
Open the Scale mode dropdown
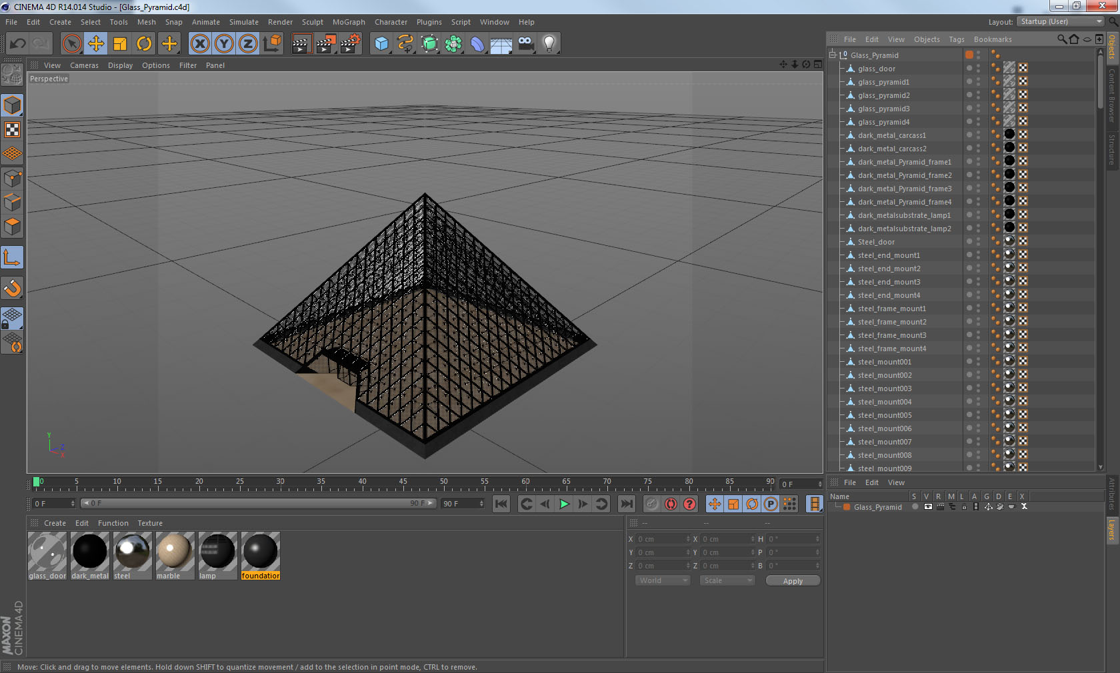727,580
